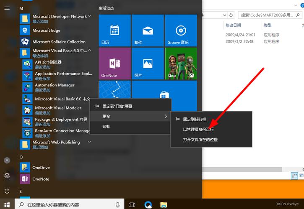This screenshot has width=304, height=209.
Task: Open Microsoft Solitaire Collection icon
Action: (x=25, y=41)
